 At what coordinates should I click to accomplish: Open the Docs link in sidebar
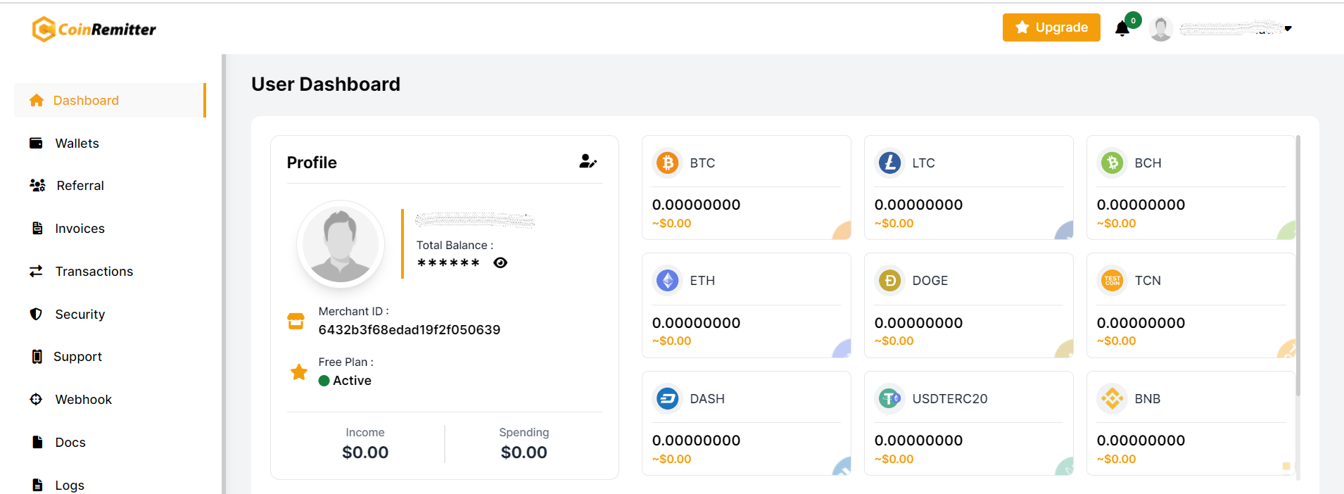click(70, 443)
